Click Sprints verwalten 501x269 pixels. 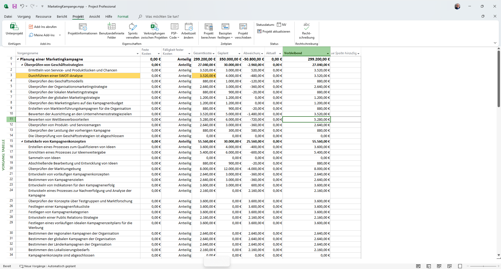click(x=133, y=31)
